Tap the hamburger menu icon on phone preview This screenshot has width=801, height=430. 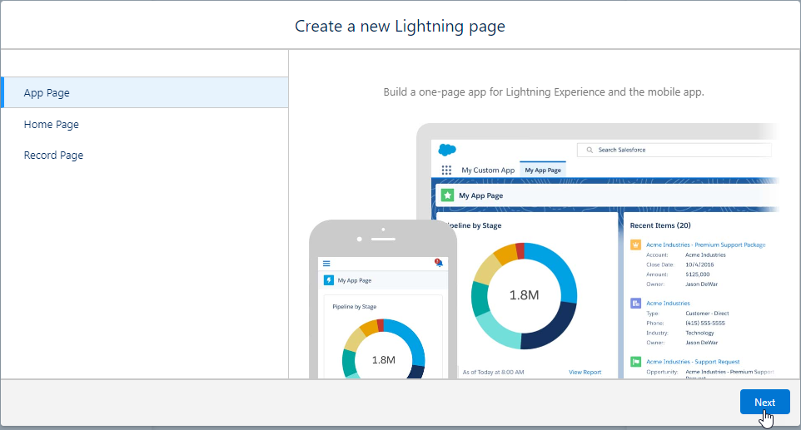pyautogui.click(x=326, y=263)
